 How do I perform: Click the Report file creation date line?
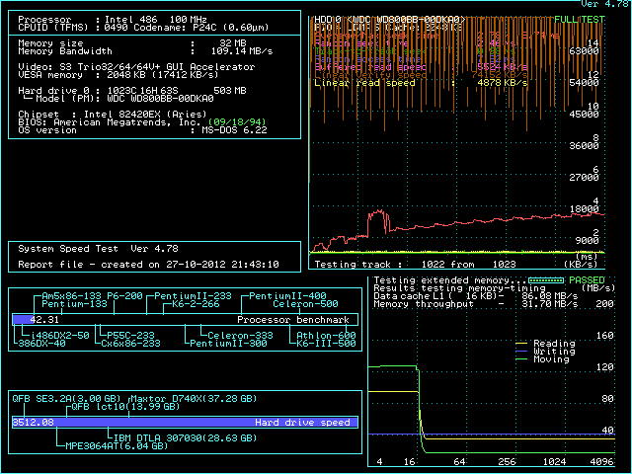click(148, 265)
